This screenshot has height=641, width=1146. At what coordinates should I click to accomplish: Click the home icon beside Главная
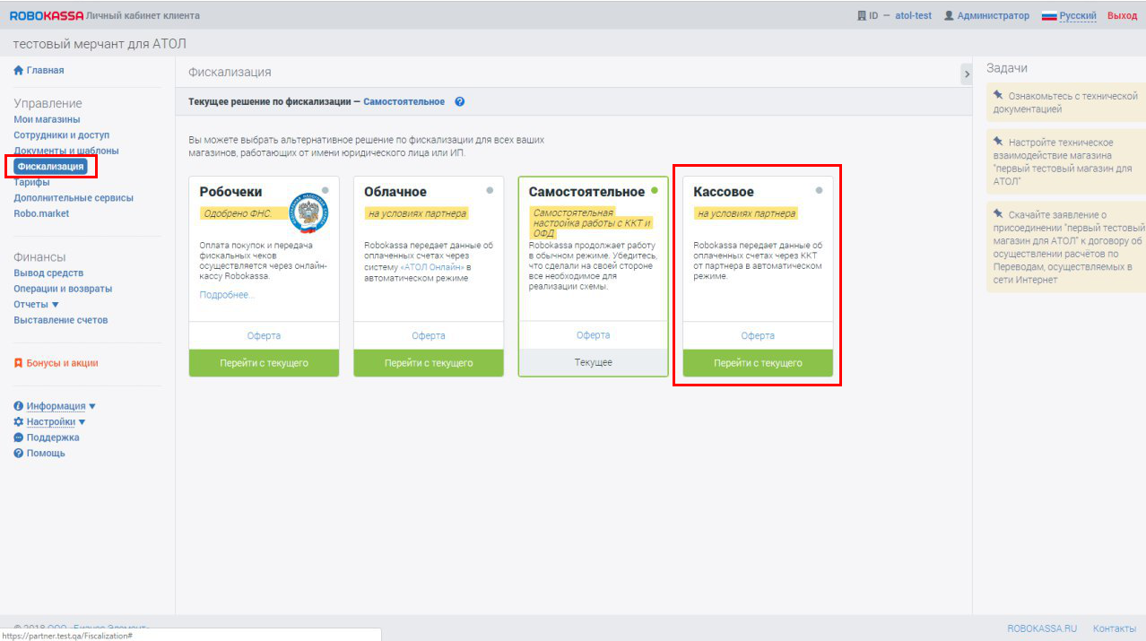click(x=18, y=70)
